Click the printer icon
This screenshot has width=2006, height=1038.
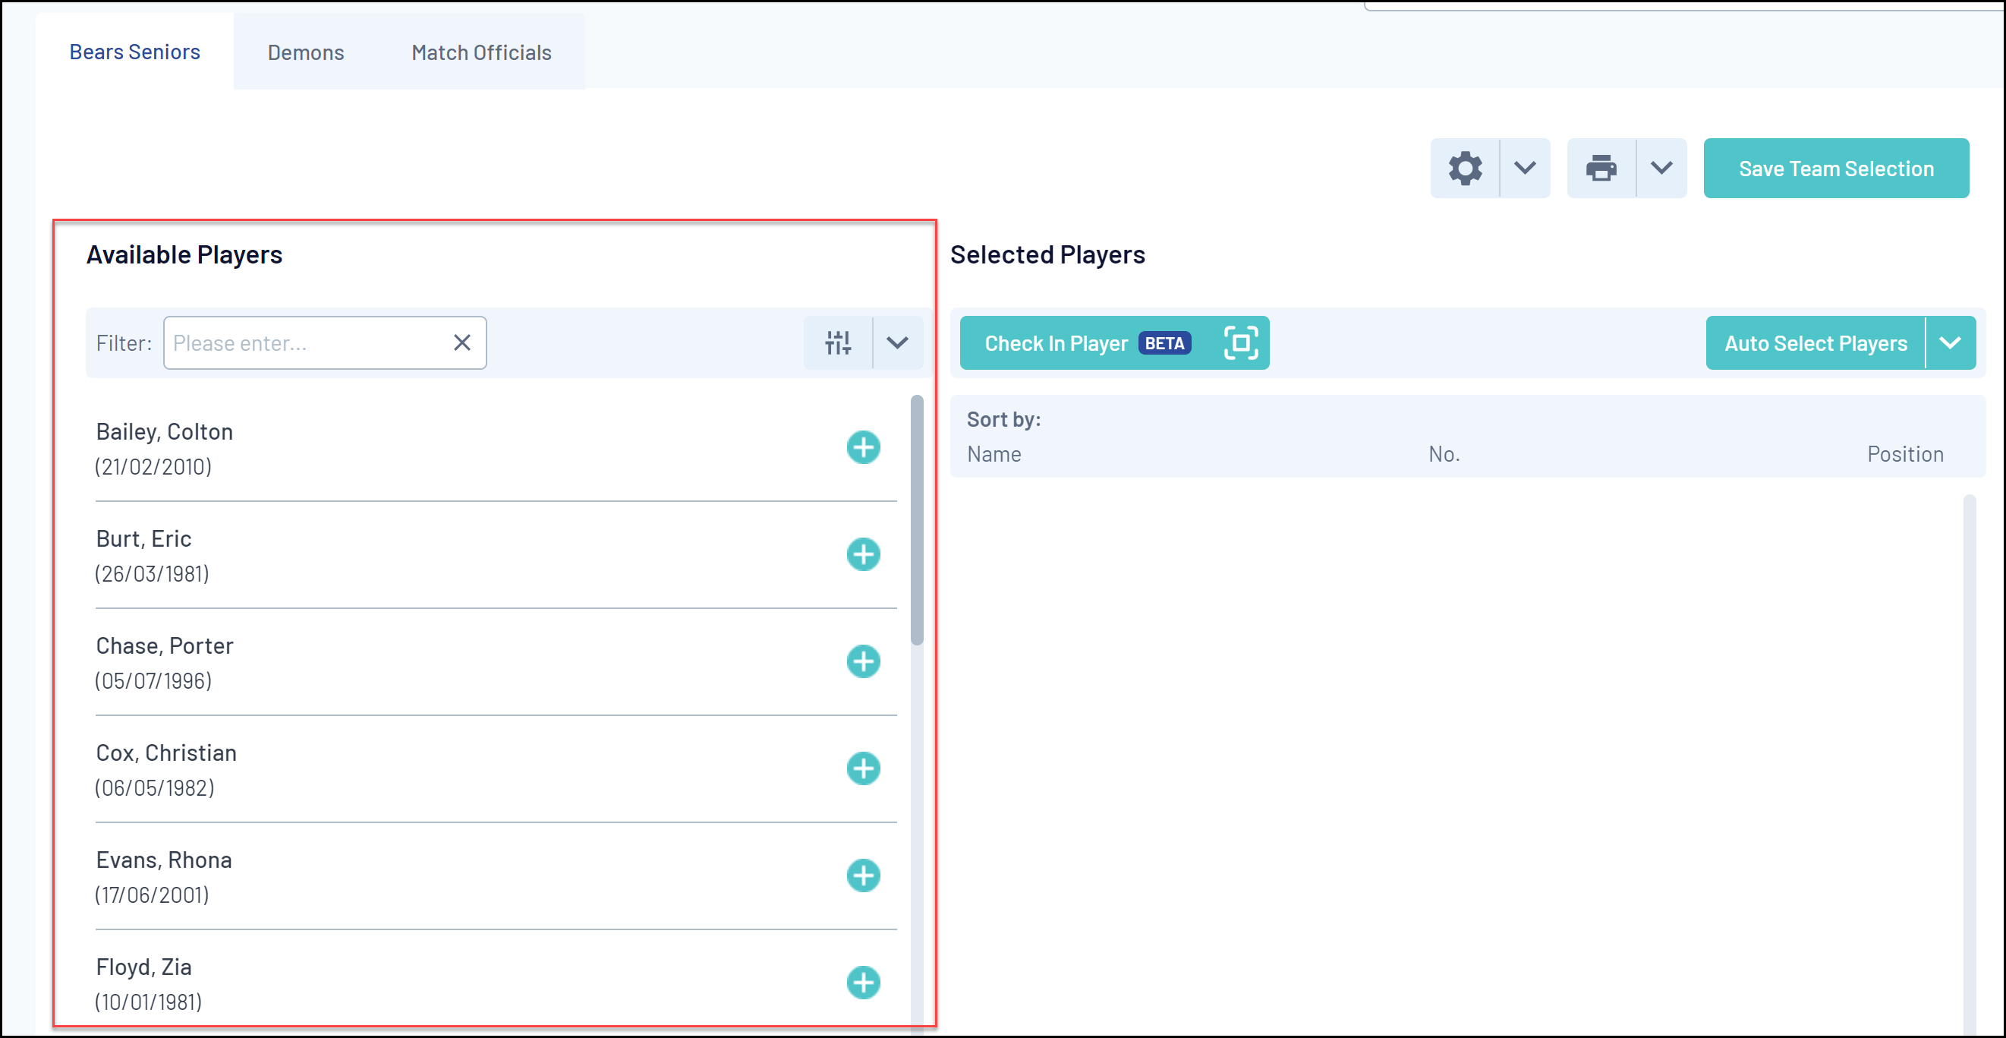[1601, 169]
